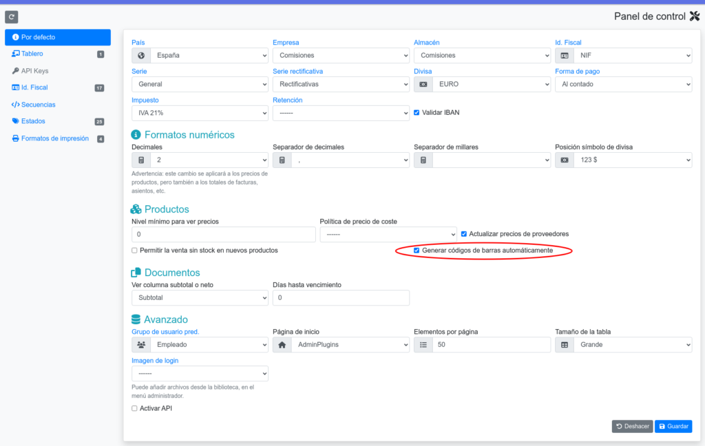
Task: Click the reload icon button at top left
Action: coord(12,17)
